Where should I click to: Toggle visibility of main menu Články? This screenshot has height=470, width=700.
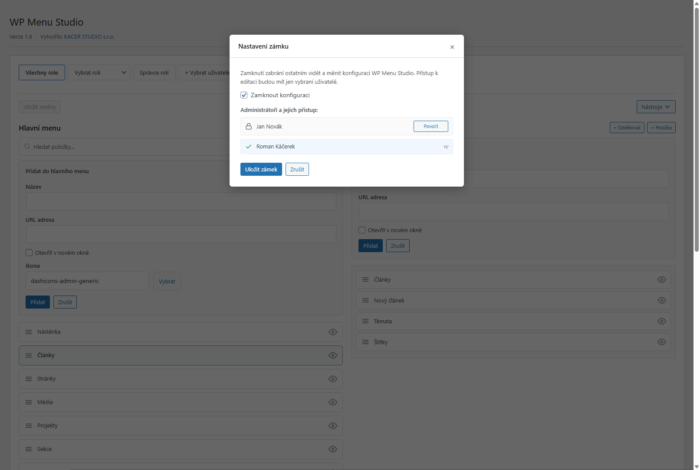[x=333, y=355]
